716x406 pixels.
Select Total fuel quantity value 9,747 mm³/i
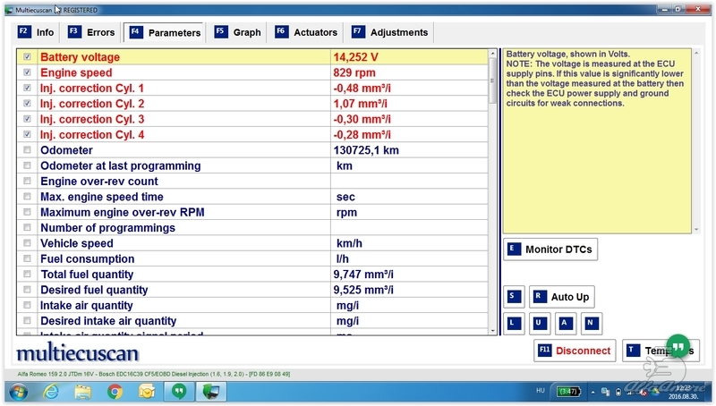[x=363, y=275]
